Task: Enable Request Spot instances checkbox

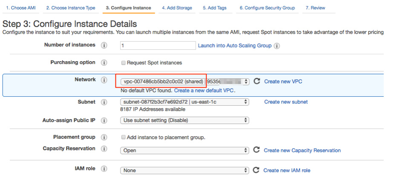Action: 123,63
